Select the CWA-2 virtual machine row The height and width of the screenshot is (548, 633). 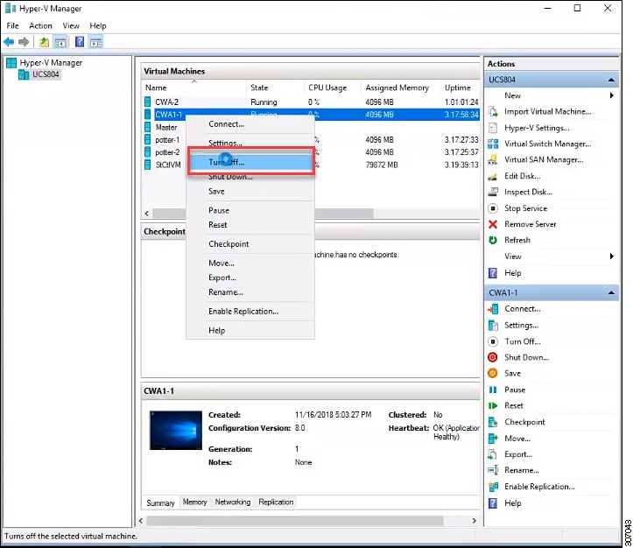(x=311, y=102)
